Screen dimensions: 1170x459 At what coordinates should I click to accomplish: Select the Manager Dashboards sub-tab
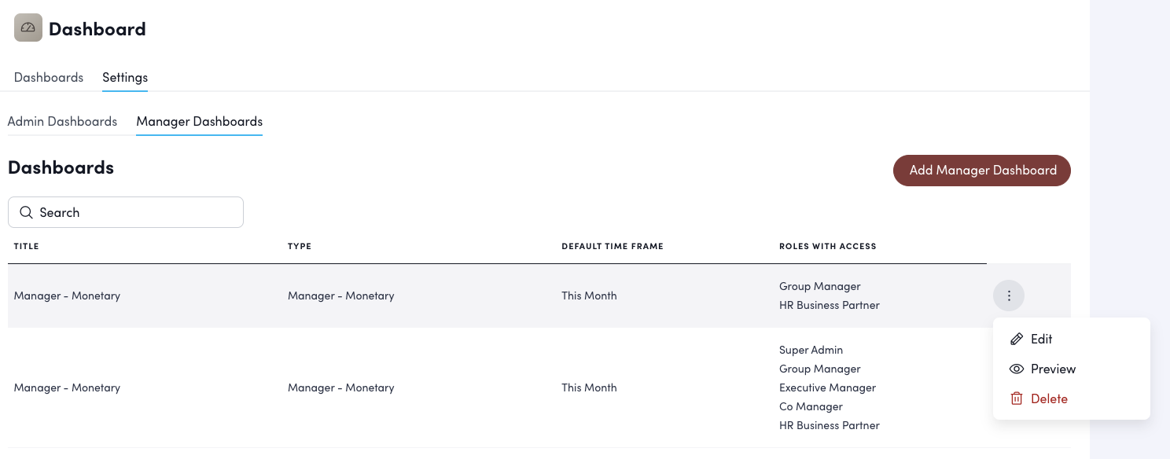pos(199,121)
